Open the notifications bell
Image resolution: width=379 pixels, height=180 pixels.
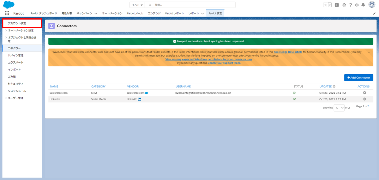(x=363, y=5)
